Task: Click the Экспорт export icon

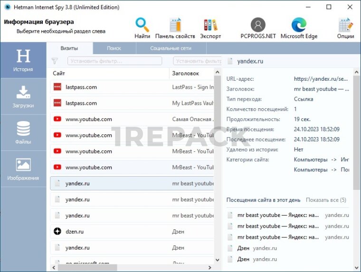Action: pyautogui.click(x=210, y=26)
